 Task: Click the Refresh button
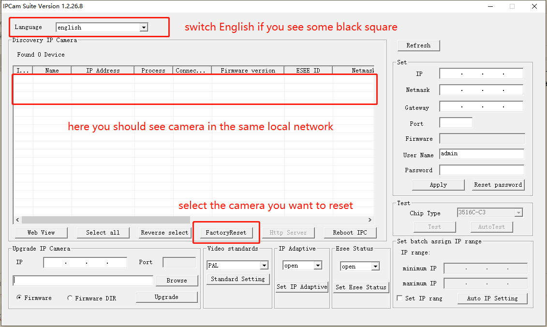(418, 45)
